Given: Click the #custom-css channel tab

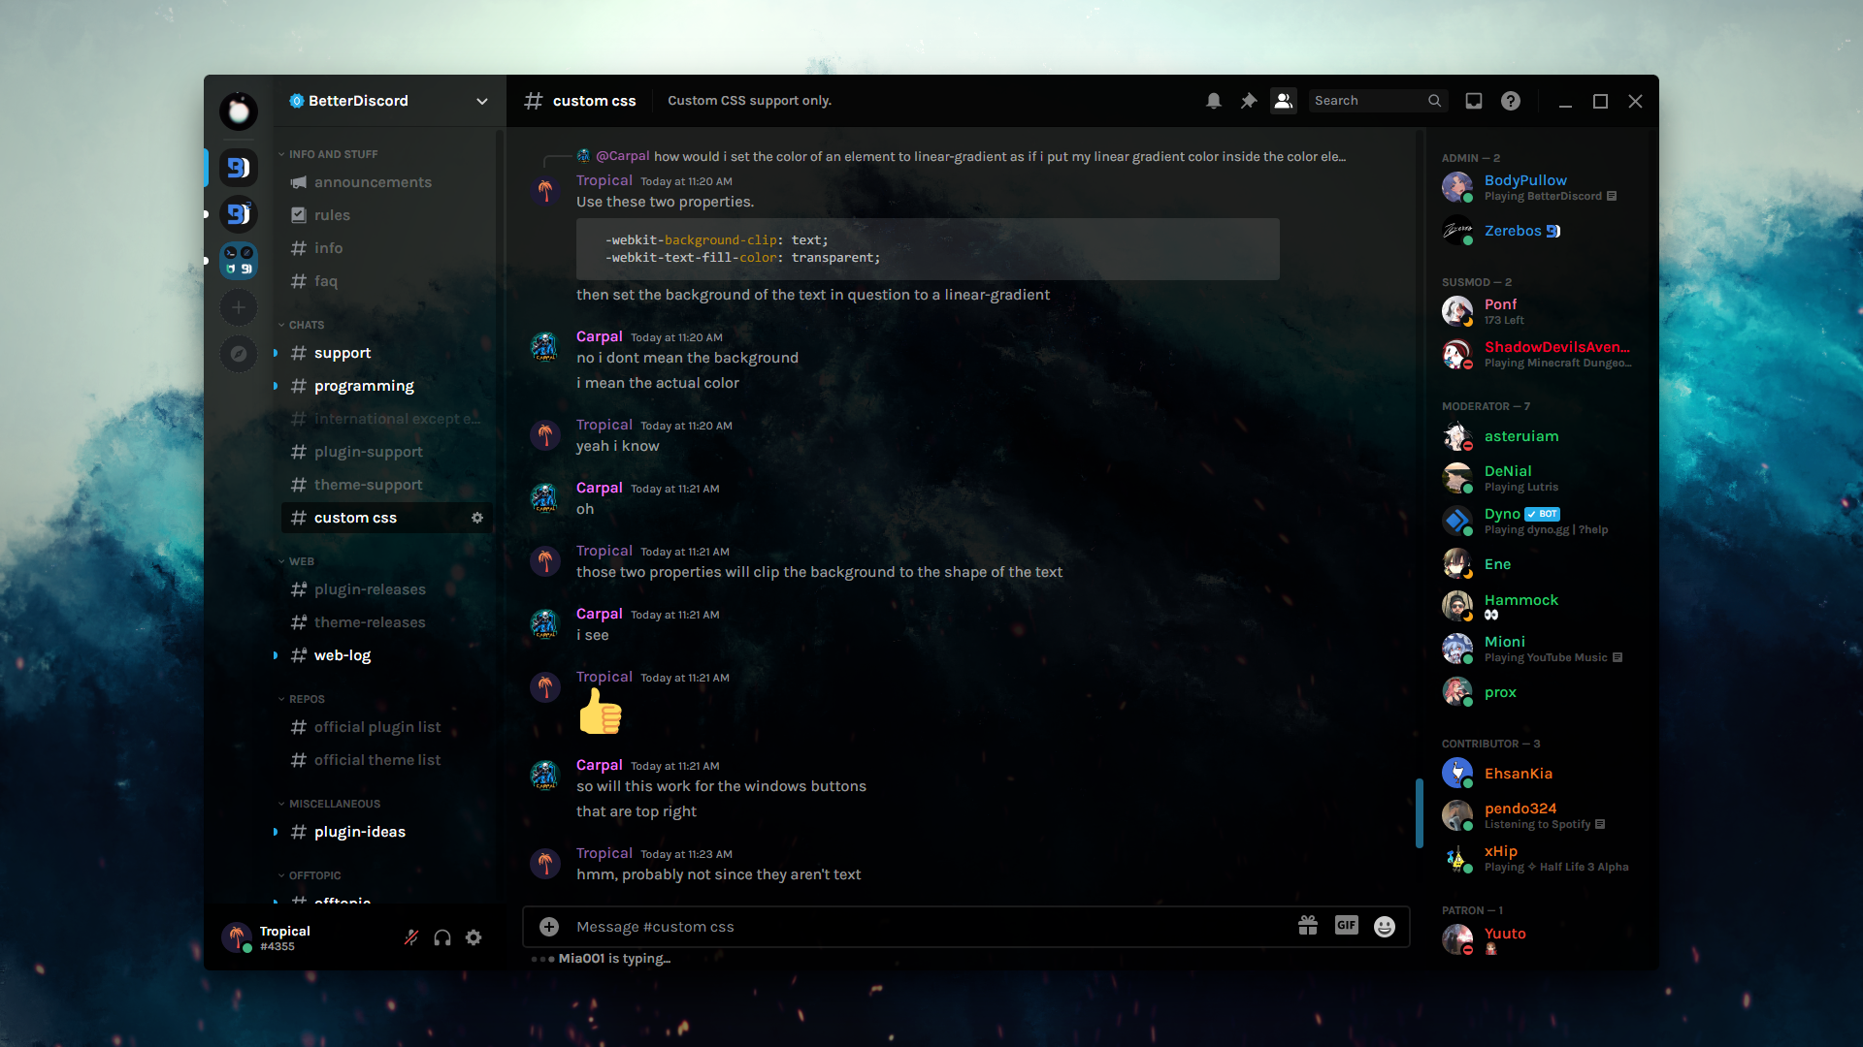Looking at the screenshot, I should point(354,517).
